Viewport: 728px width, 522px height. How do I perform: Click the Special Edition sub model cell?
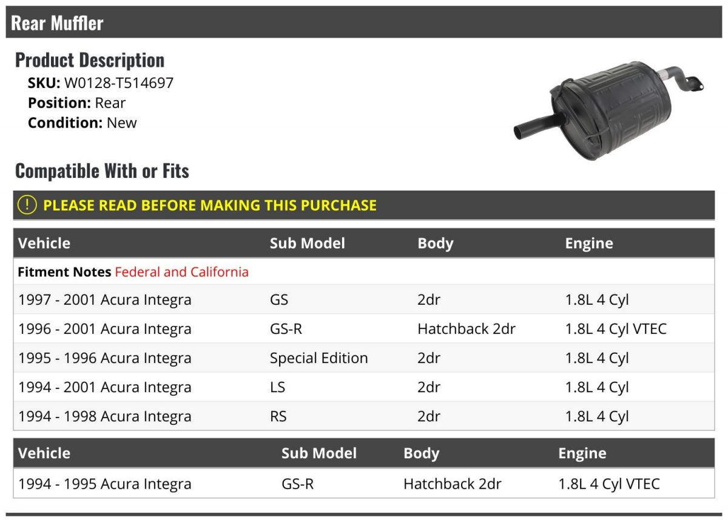pos(319,358)
